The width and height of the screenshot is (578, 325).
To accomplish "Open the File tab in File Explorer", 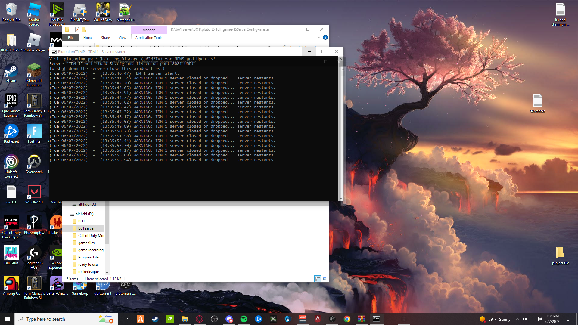I will [x=71, y=38].
